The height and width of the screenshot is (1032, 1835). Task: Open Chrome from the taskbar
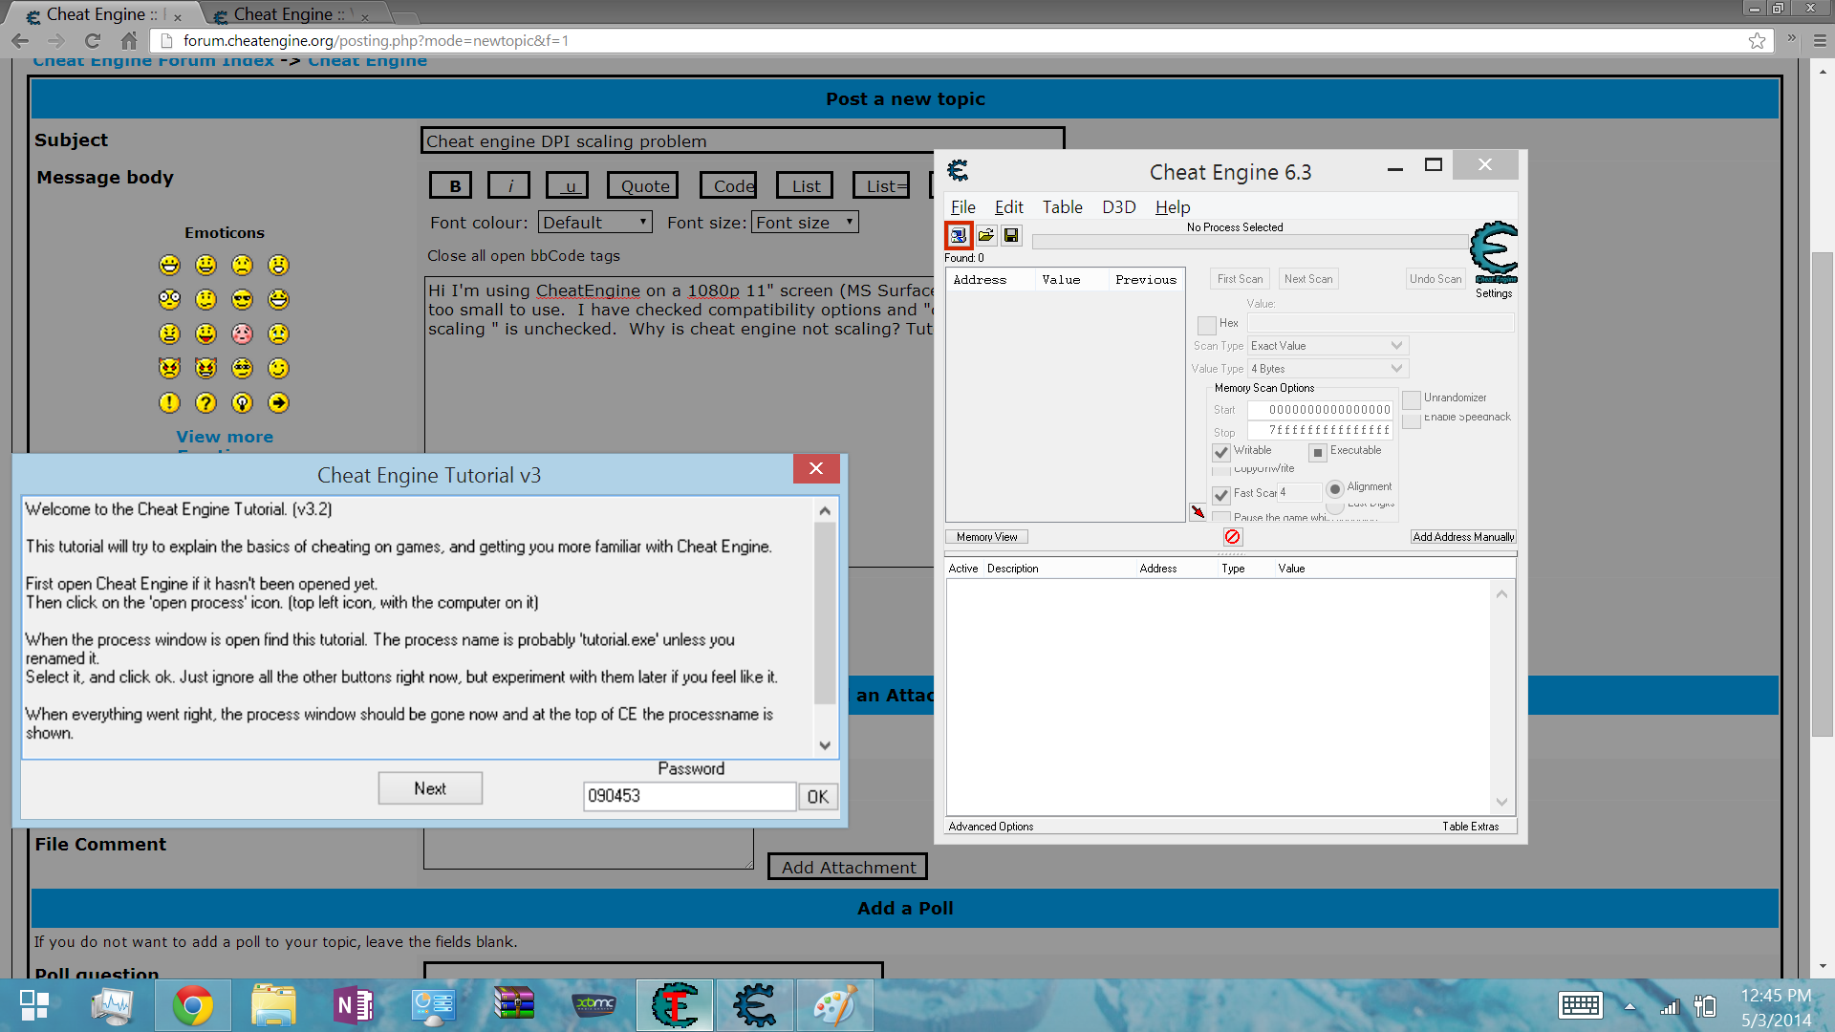pos(193,1005)
